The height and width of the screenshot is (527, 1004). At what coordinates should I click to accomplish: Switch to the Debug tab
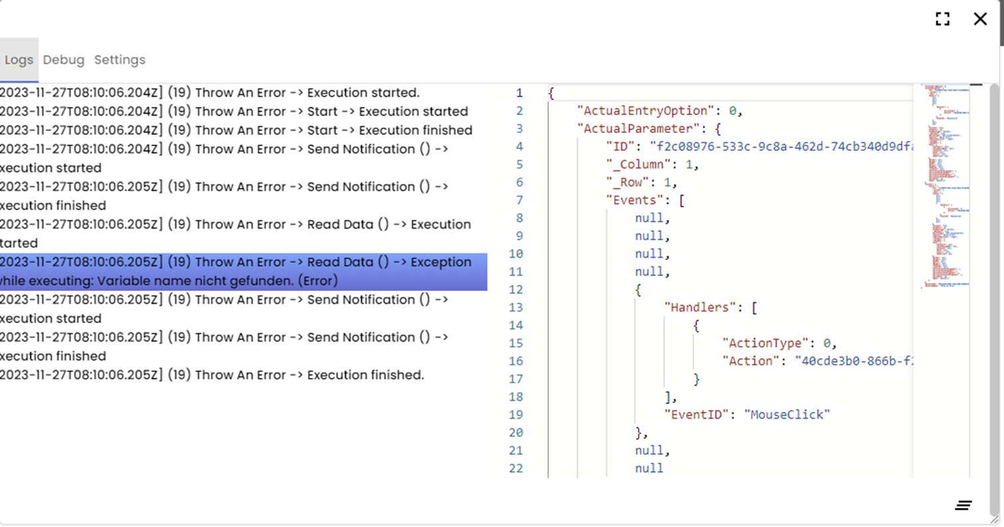tap(63, 59)
